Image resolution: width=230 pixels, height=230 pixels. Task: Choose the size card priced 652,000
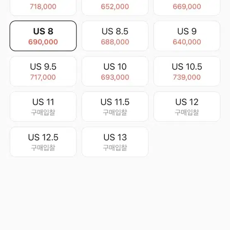(x=115, y=7)
